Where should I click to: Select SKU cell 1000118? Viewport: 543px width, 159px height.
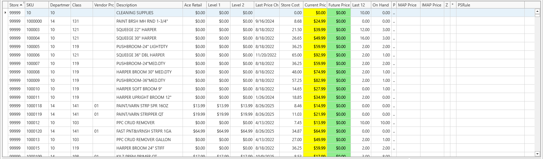tap(37, 106)
